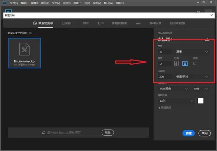This screenshot has width=217, height=151.
Task: Switch to the 打印 tab
Action: [100, 23]
